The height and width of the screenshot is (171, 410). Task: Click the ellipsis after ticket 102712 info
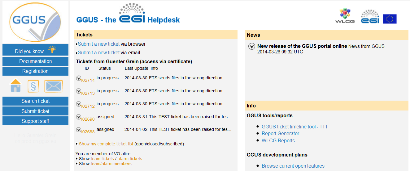[227, 104]
